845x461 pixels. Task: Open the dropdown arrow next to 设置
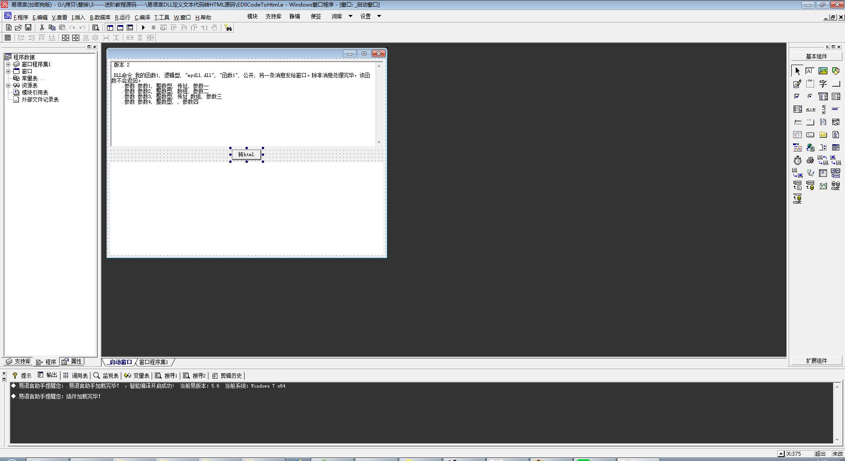point(379,16)
